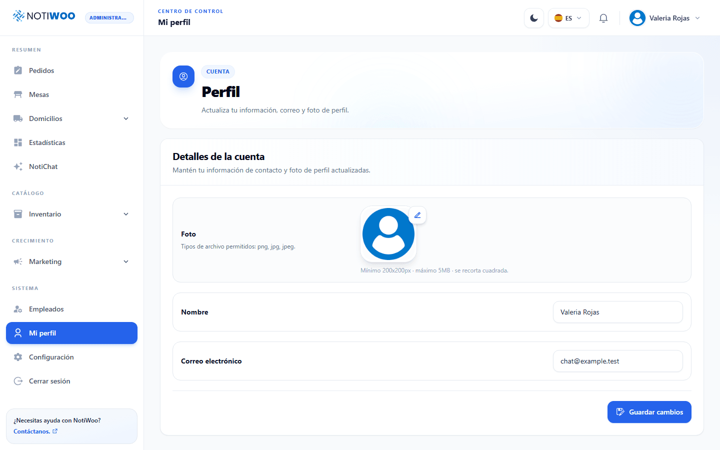Open the ES language dropdown

[568, 18]
